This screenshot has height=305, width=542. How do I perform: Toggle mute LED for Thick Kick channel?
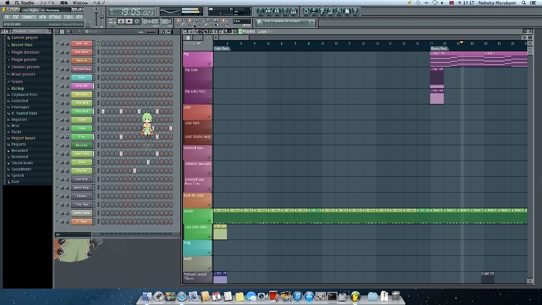[57, 111]
